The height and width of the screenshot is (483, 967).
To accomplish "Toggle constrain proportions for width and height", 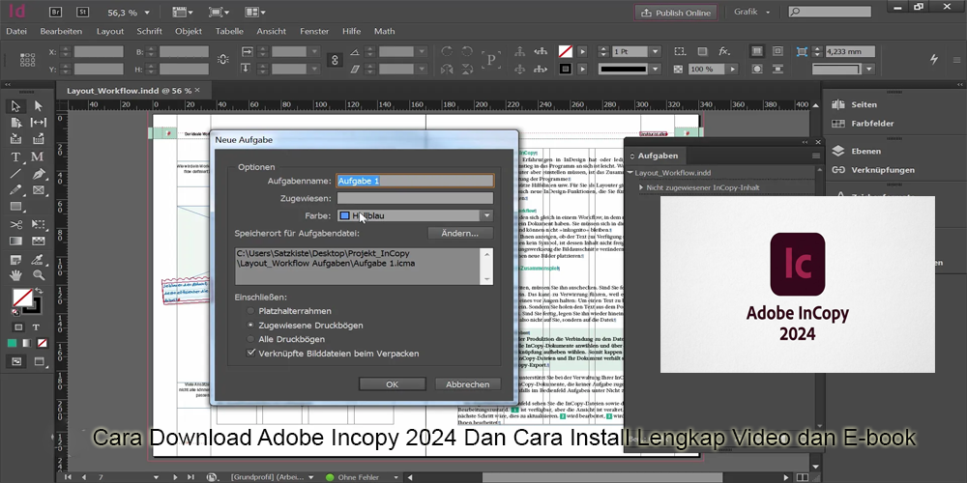I will pyautogui.click(x=222, y=60).
